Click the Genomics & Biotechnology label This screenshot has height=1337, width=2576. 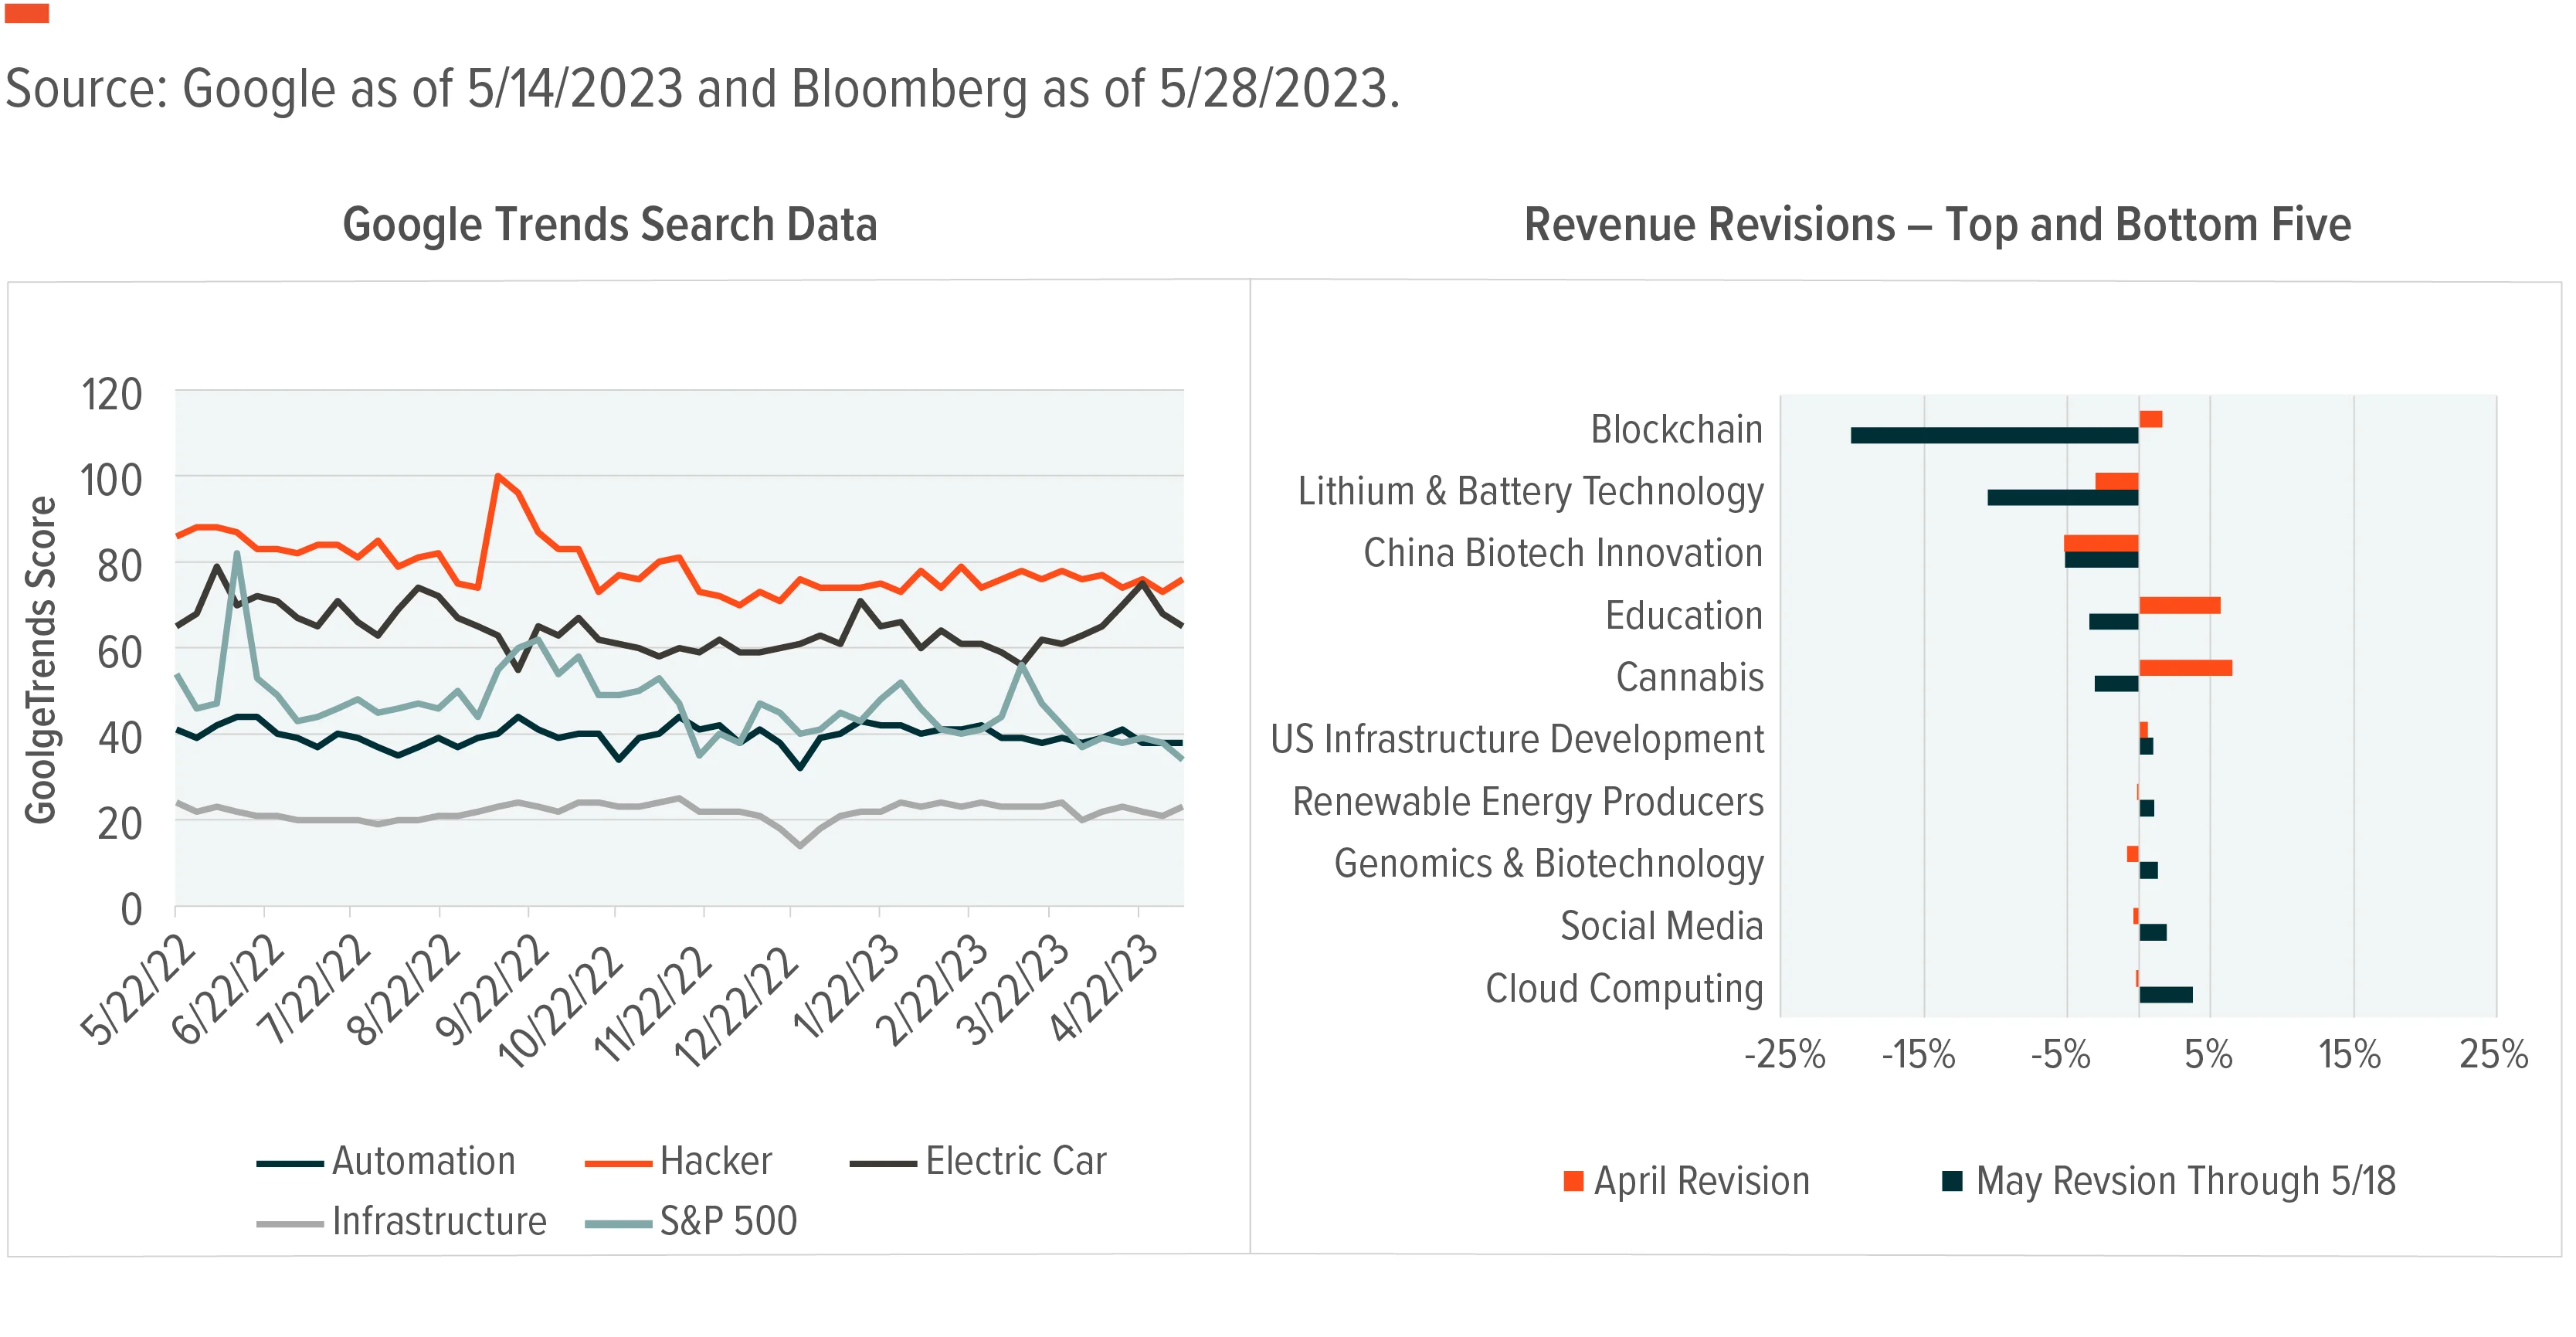click(x=1549, y=863)
